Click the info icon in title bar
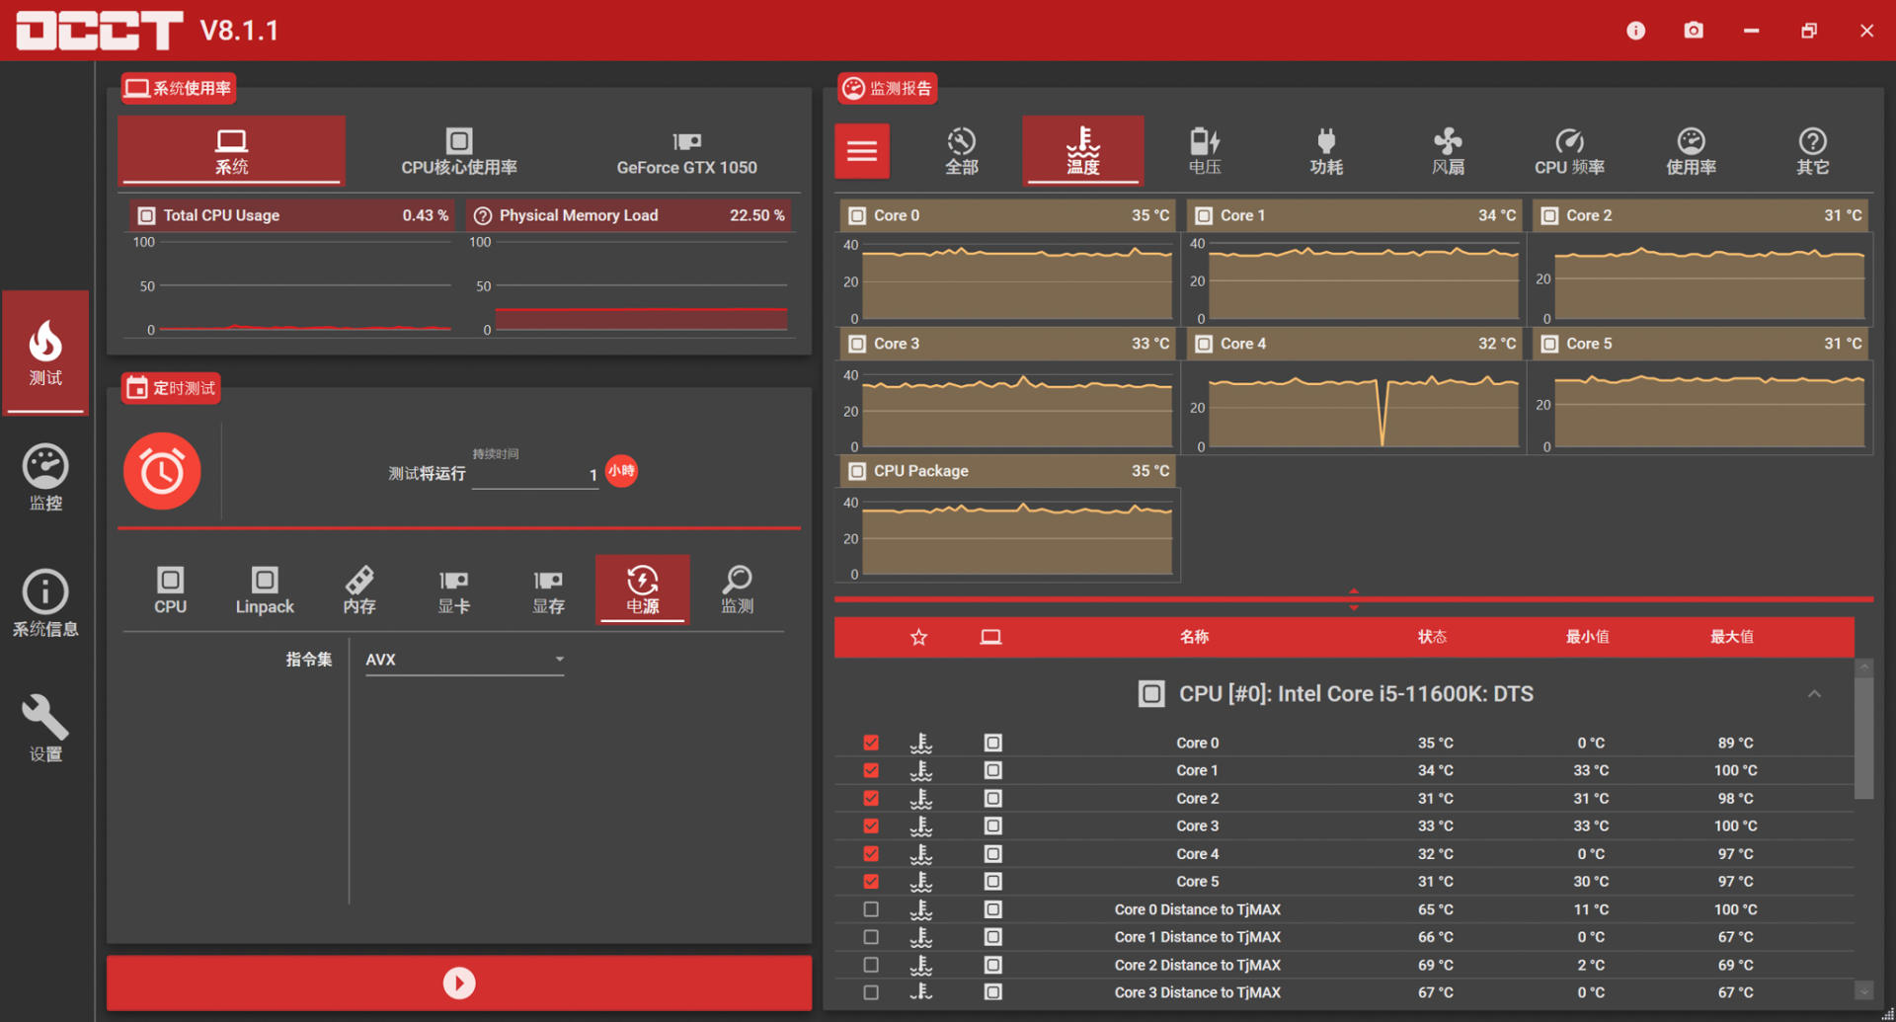1896x1022 pixels. 1635,31
